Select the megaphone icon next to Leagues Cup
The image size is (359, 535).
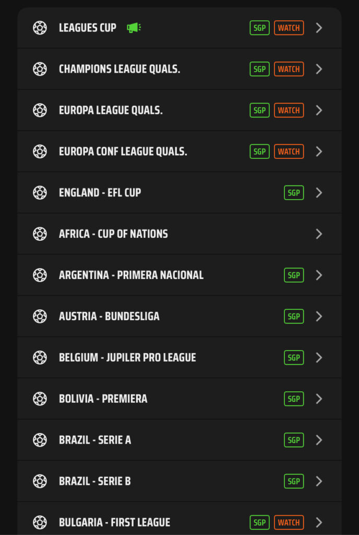pos(133,28)
